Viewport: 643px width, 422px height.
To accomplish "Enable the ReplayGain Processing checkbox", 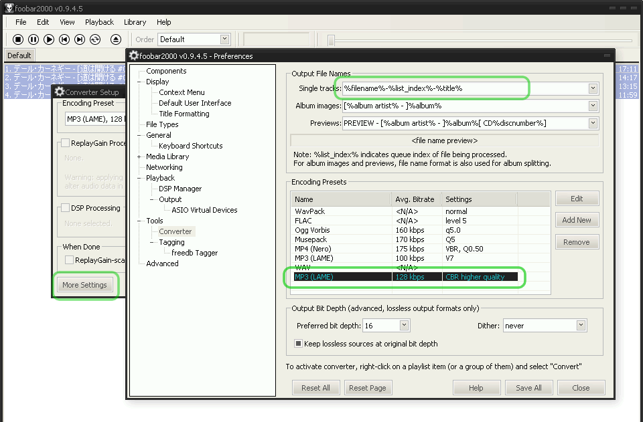I will tap(65, 143).
